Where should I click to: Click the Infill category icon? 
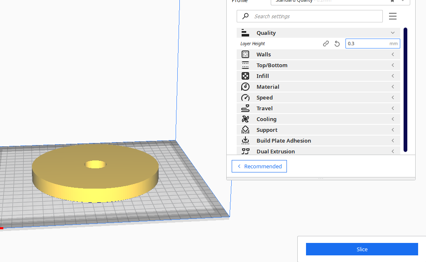tap(245, 76)
